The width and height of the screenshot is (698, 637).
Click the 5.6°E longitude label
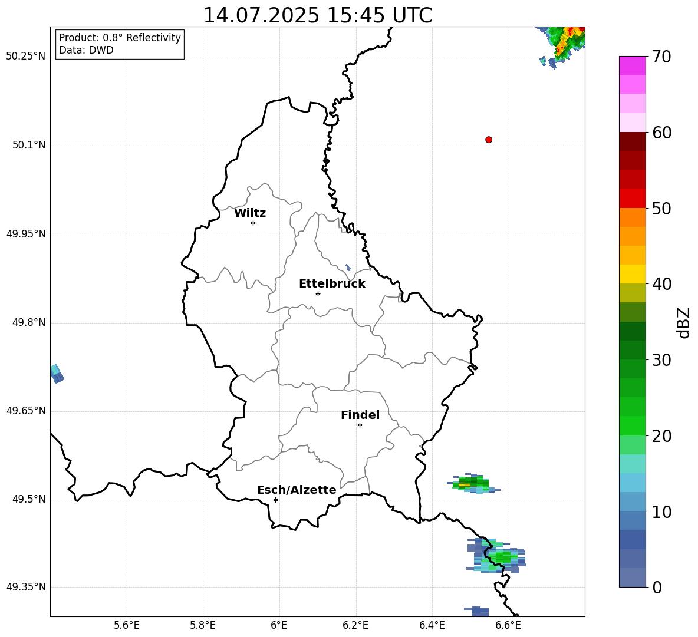tap(127, 625)
